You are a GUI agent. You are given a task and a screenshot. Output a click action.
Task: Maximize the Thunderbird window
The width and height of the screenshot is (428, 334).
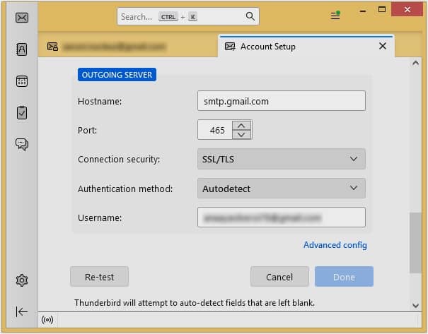[x=382, y=10]
